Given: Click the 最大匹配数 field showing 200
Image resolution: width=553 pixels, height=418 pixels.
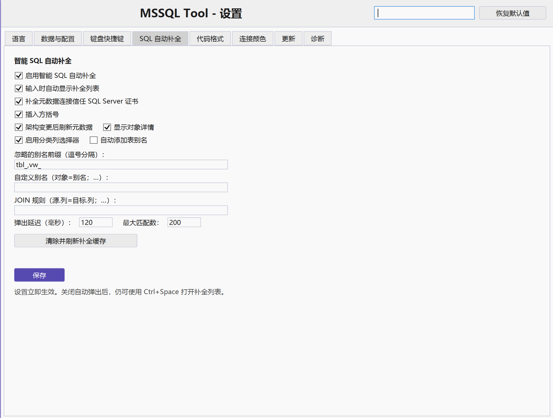Looking at the screenshot, I should tap(184, 222).
